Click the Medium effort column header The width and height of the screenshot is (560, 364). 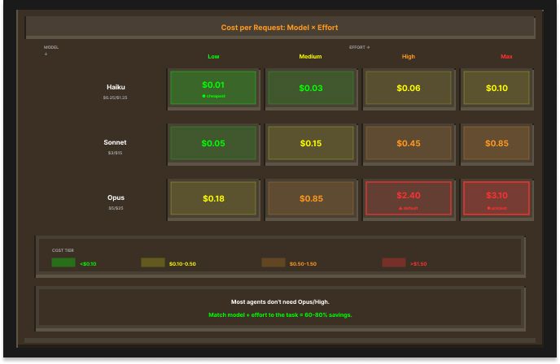310,56
